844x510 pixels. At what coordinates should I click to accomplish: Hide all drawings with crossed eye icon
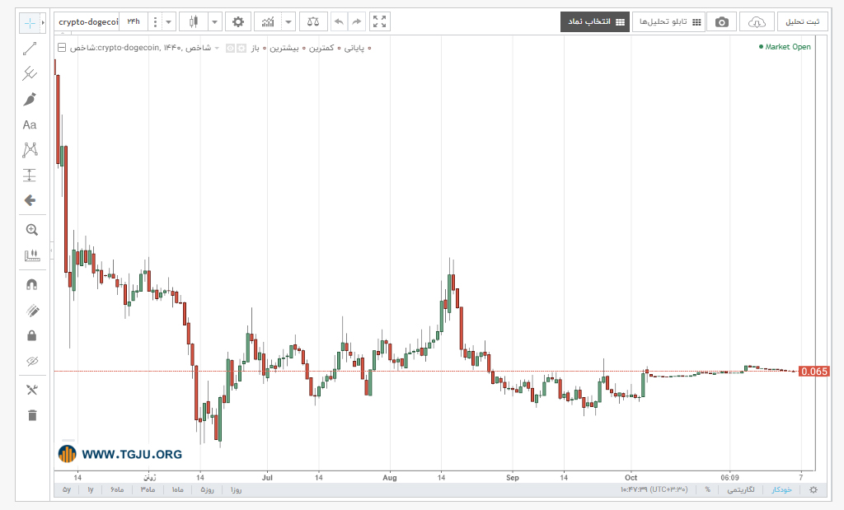(32, 361)
